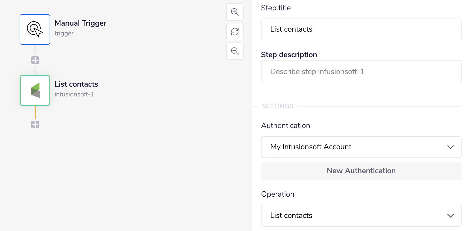Reset the canvas zoom with refresh icon

235,32
